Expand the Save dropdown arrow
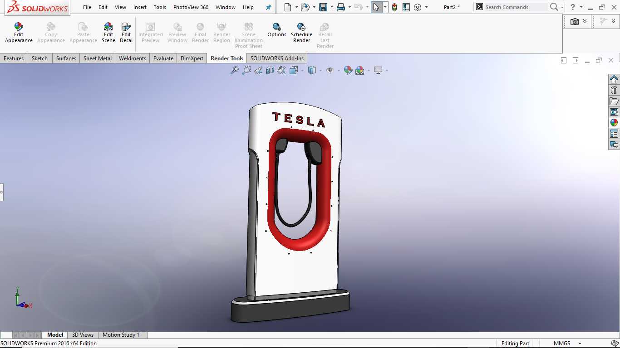The height and width of the screenshot is (348, 620). (332, 7)
